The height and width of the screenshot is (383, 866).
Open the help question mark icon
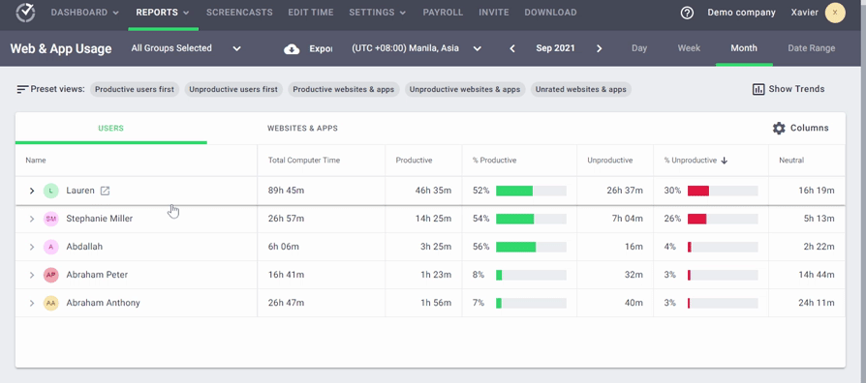(x=687, y=13)
